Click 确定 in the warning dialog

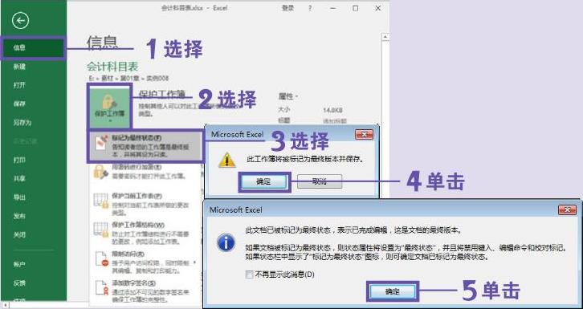[263, 181]
